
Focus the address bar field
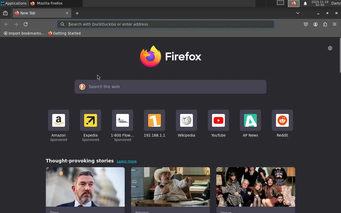(166, 24)
